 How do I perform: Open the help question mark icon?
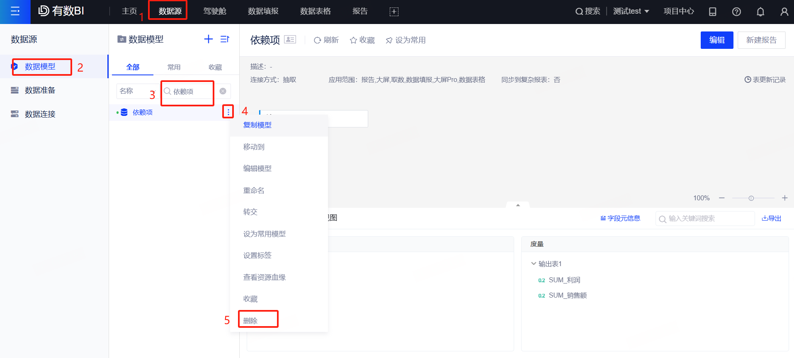click(736, 12)
